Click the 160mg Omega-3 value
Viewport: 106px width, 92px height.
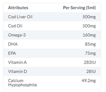point(89,35)
